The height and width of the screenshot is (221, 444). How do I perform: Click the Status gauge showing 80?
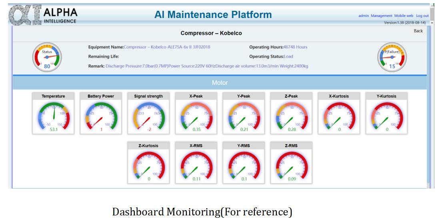[x=47, y=57]
